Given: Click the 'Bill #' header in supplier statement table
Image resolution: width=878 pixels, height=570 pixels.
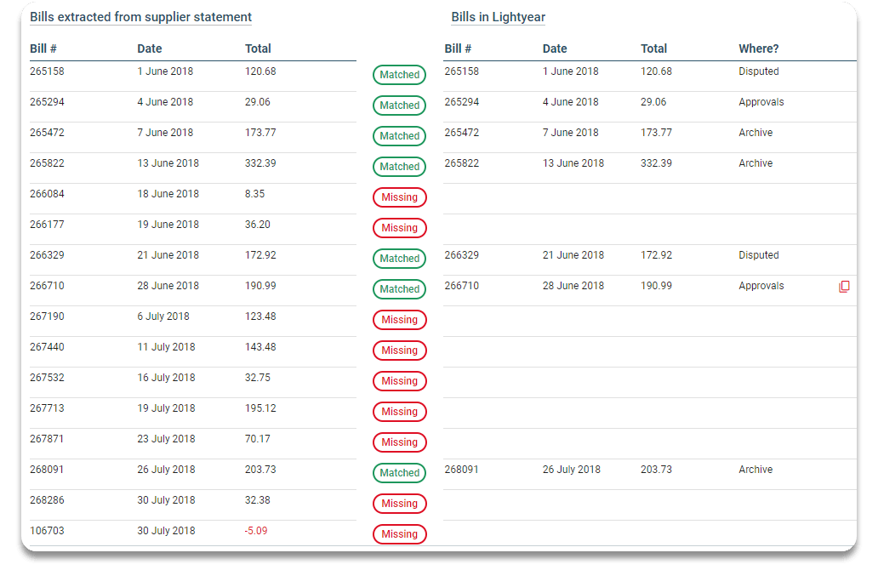Looking at the screenshot, I should pos(43,48).
